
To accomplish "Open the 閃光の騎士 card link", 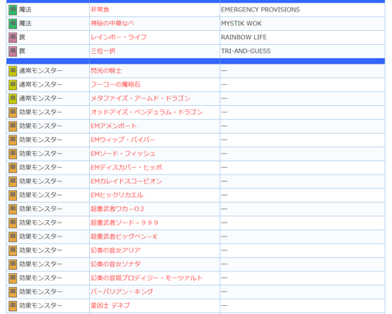I will pos(106,71).
